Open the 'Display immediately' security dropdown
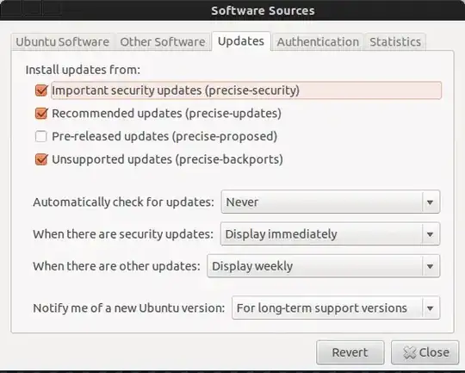The image size is (465, 373). click(330, 234)
